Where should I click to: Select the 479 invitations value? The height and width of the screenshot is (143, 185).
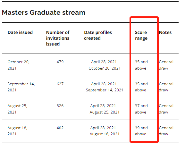click(x=60, y=62)
